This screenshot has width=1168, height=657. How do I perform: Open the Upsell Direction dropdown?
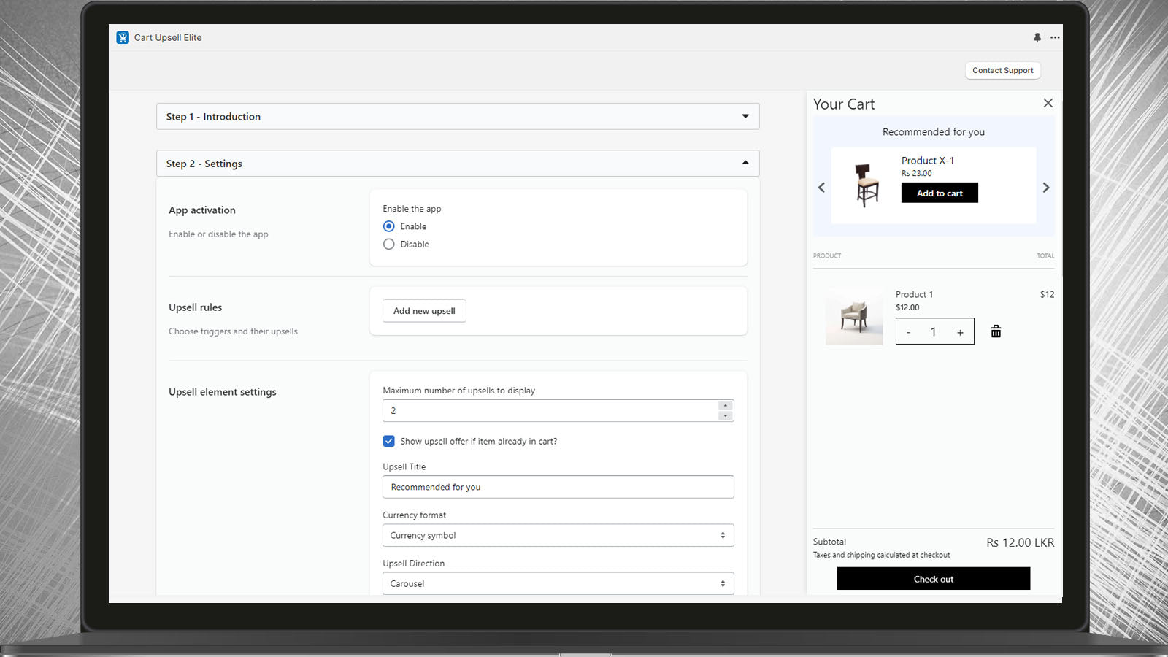(558, 583)
